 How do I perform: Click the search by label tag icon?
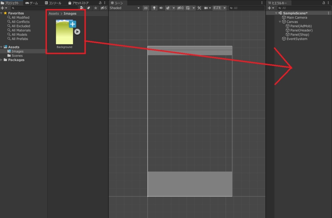(89, 8)
